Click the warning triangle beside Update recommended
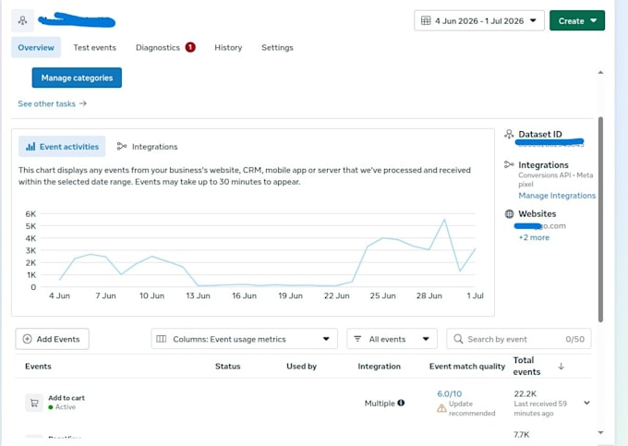This screenshot has width=628, height=446. click(441, 408)
